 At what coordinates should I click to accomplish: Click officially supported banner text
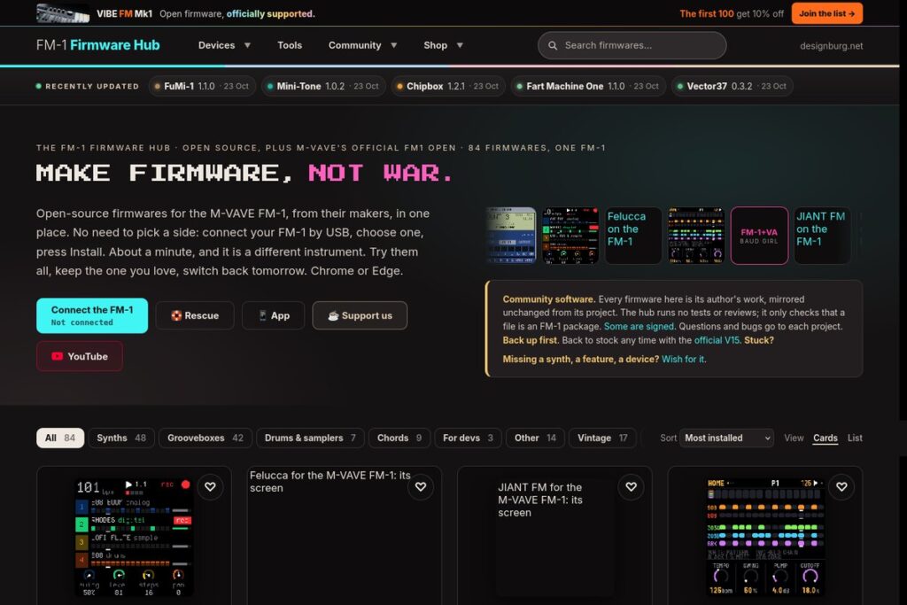pyautogui.click(x=270, y=13)
